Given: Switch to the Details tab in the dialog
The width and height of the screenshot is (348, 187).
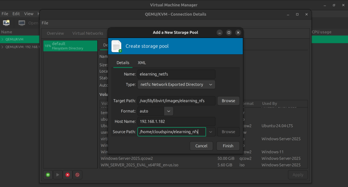Looking at the screenshot, I should [123, 63].
